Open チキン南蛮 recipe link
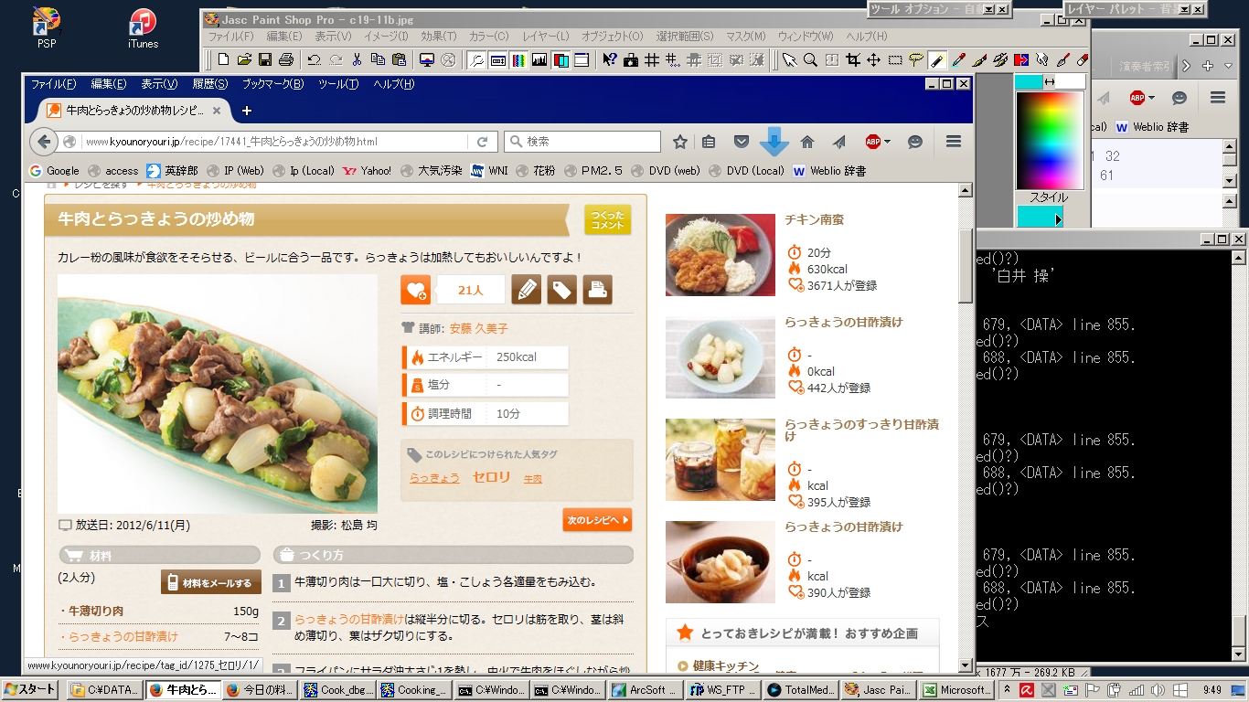The height and width of the screenshot is (702, 1249). point(814,220)
